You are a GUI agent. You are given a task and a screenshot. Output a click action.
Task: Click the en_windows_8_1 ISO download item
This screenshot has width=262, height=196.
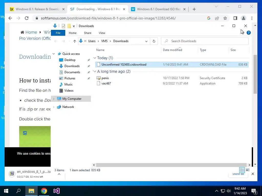point(30,174)
